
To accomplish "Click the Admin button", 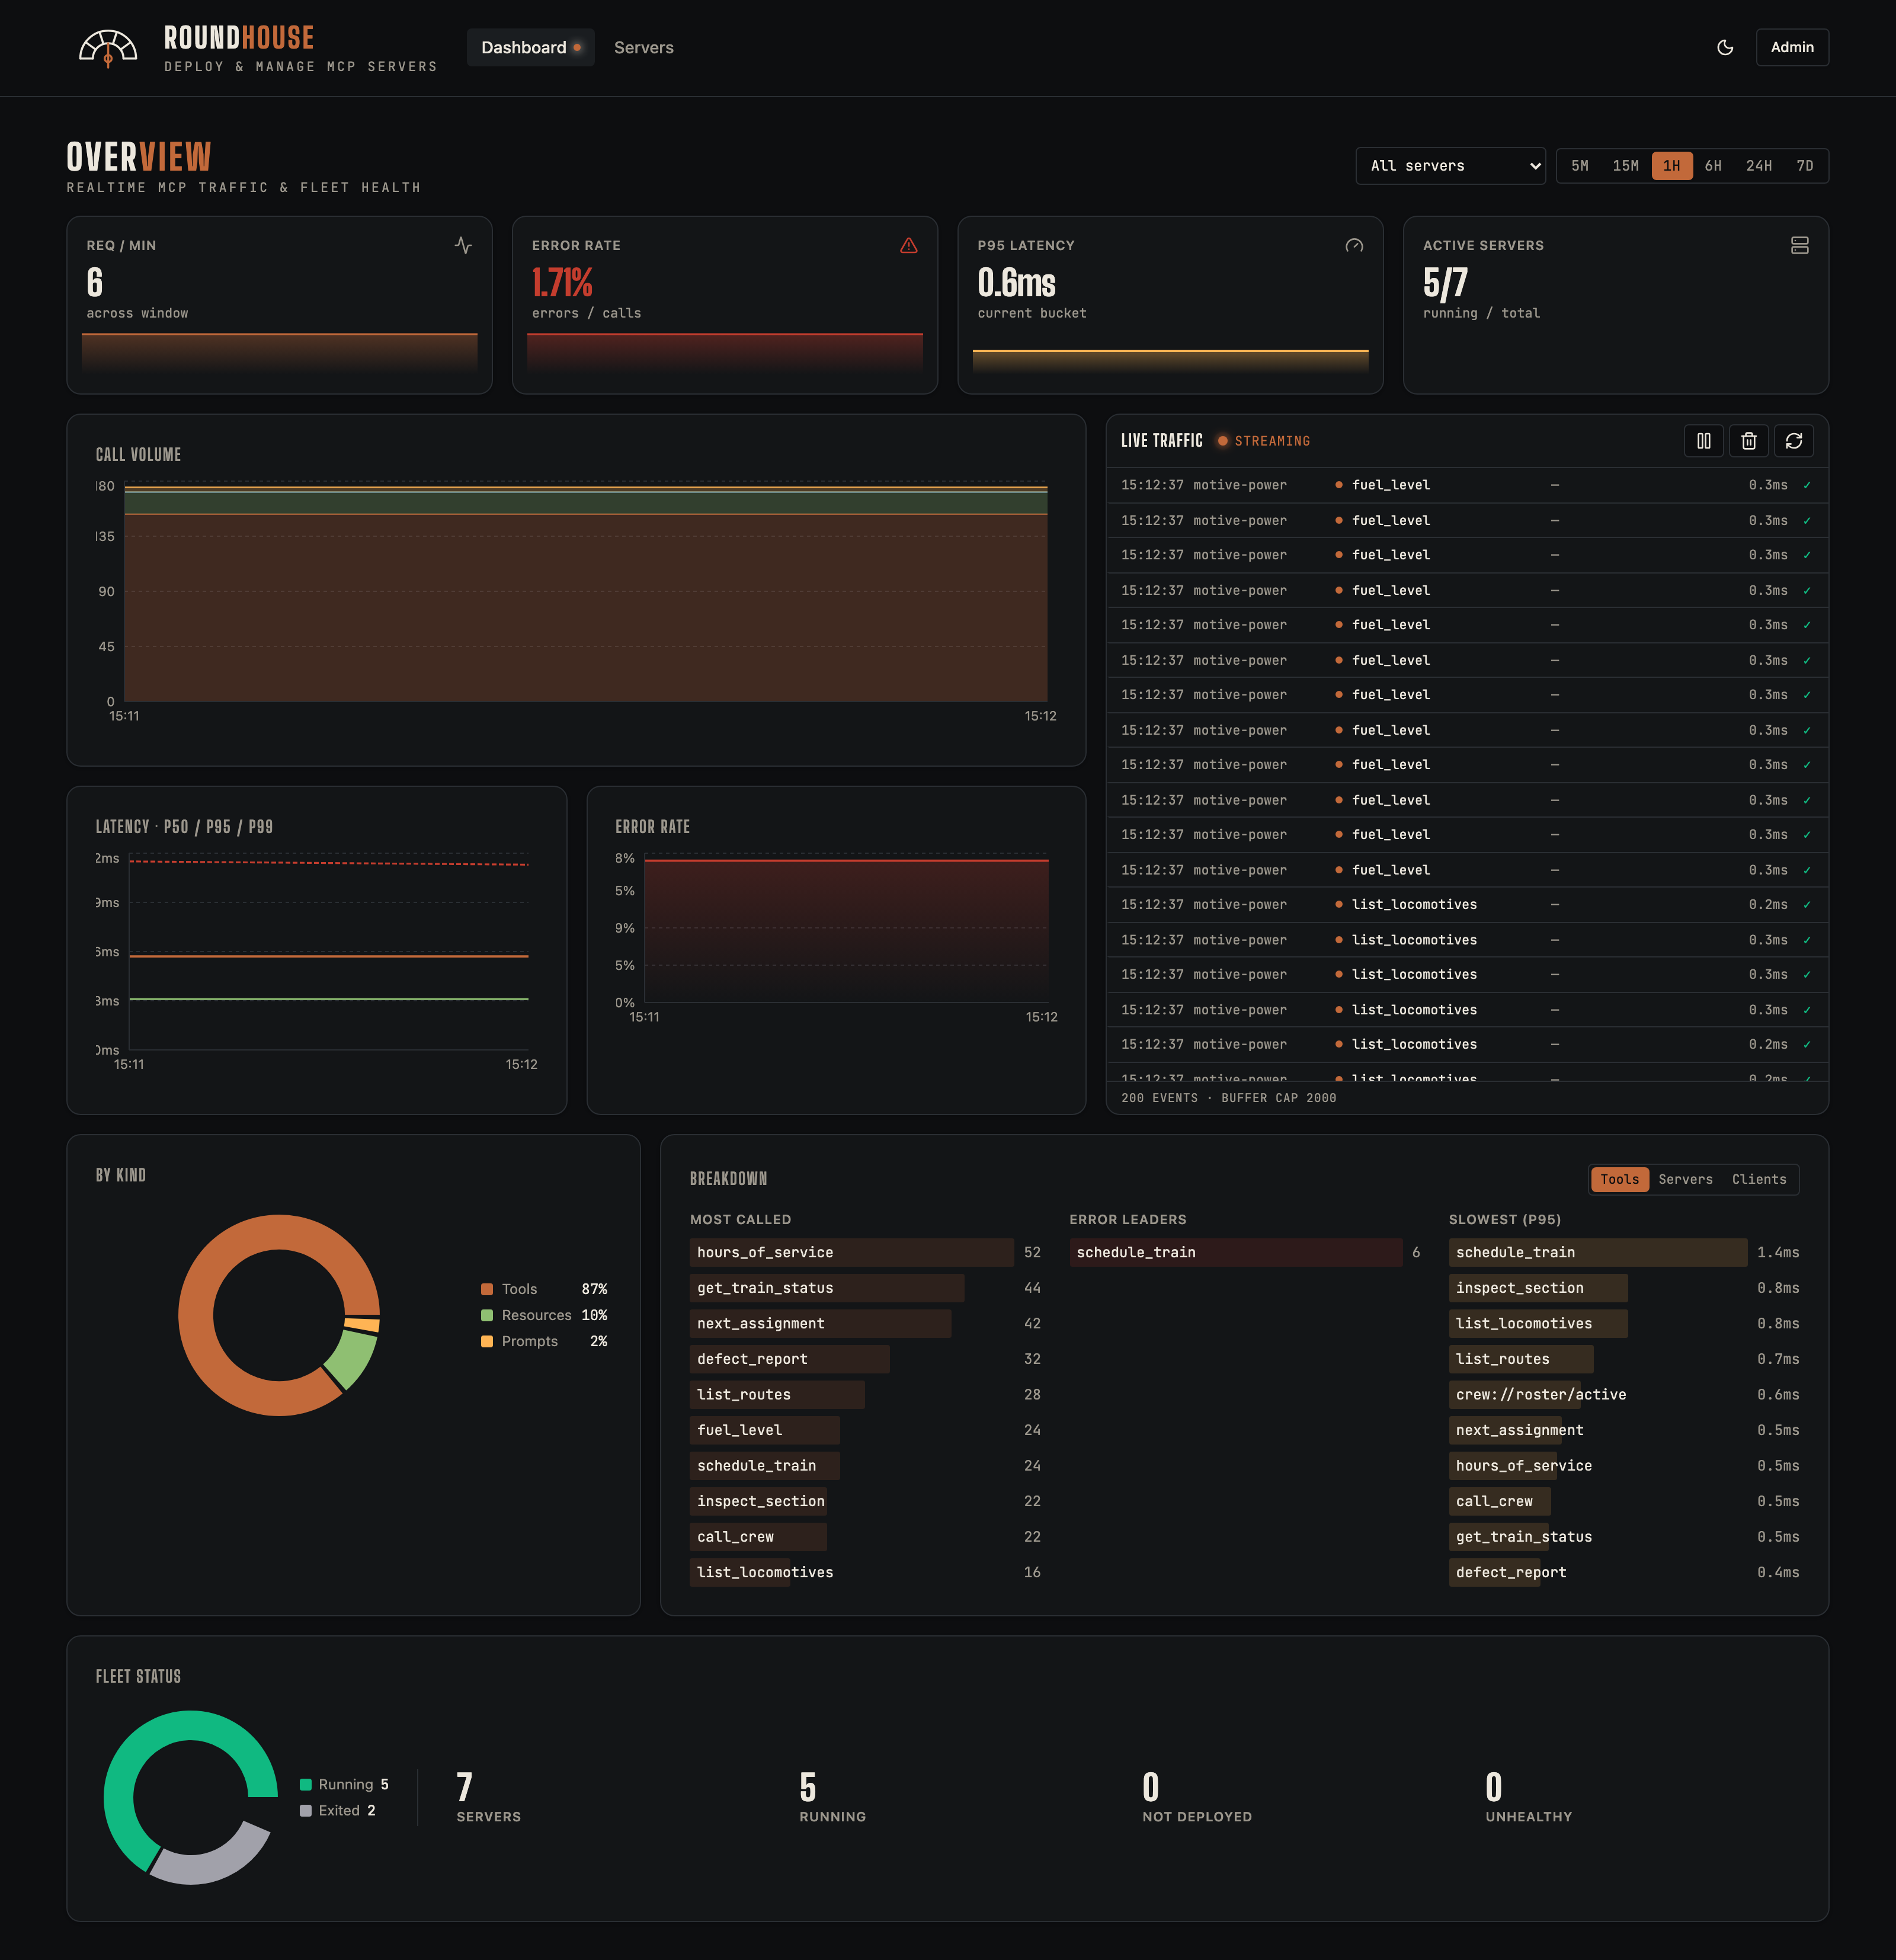I will pyautogui.click(x=1792, y=48).
